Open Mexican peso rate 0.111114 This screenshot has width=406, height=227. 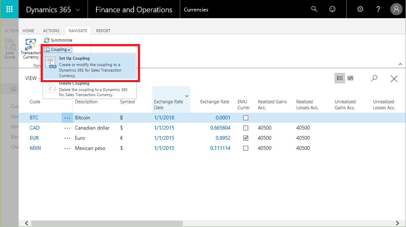[220, 148]
